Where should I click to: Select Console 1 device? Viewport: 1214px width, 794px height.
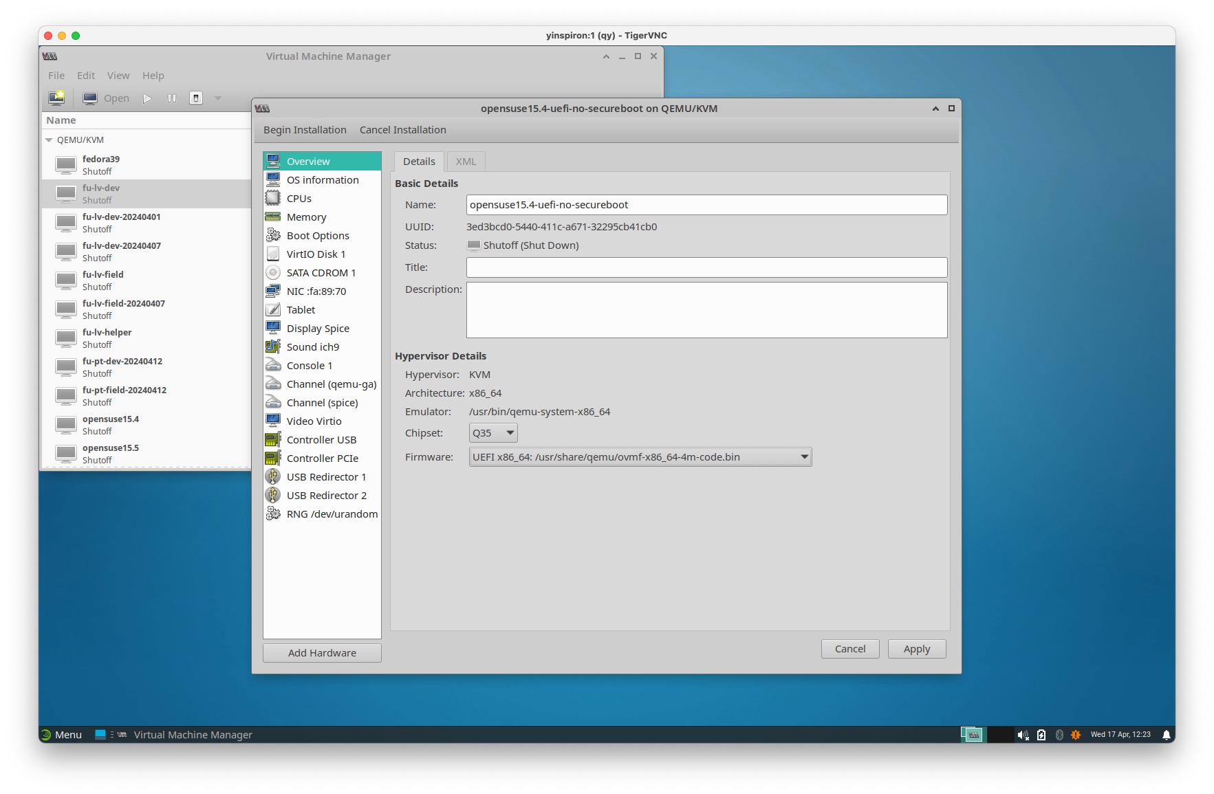tap(322, 366)
